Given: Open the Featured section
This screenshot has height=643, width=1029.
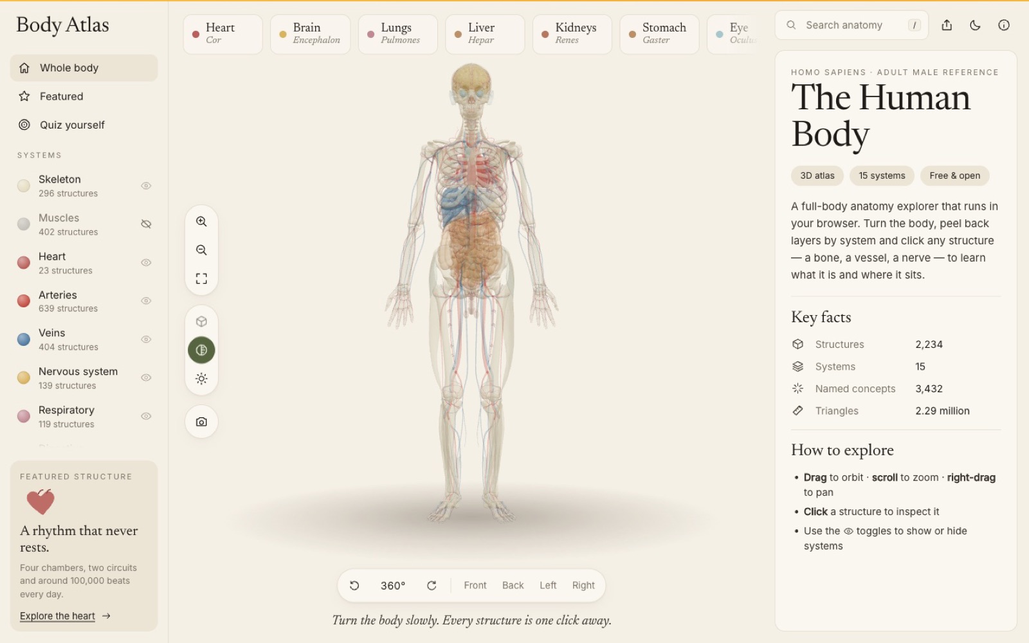Looking at the screenshot, I should click(x=84, y=96).
